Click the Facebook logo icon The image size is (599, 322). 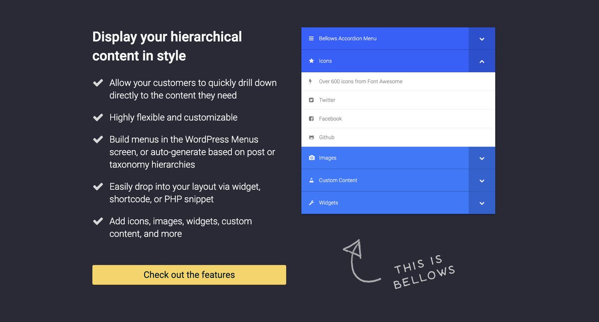(311, 119)
